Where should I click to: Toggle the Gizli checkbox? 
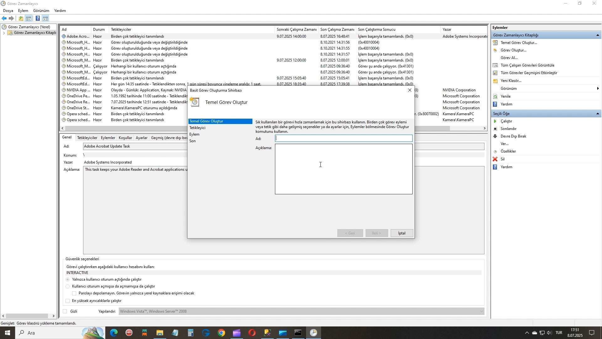[65, 311]
